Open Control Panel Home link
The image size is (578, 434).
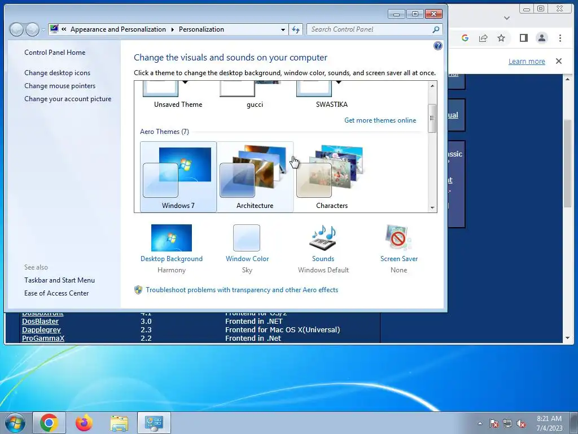[x=55, y=53]
